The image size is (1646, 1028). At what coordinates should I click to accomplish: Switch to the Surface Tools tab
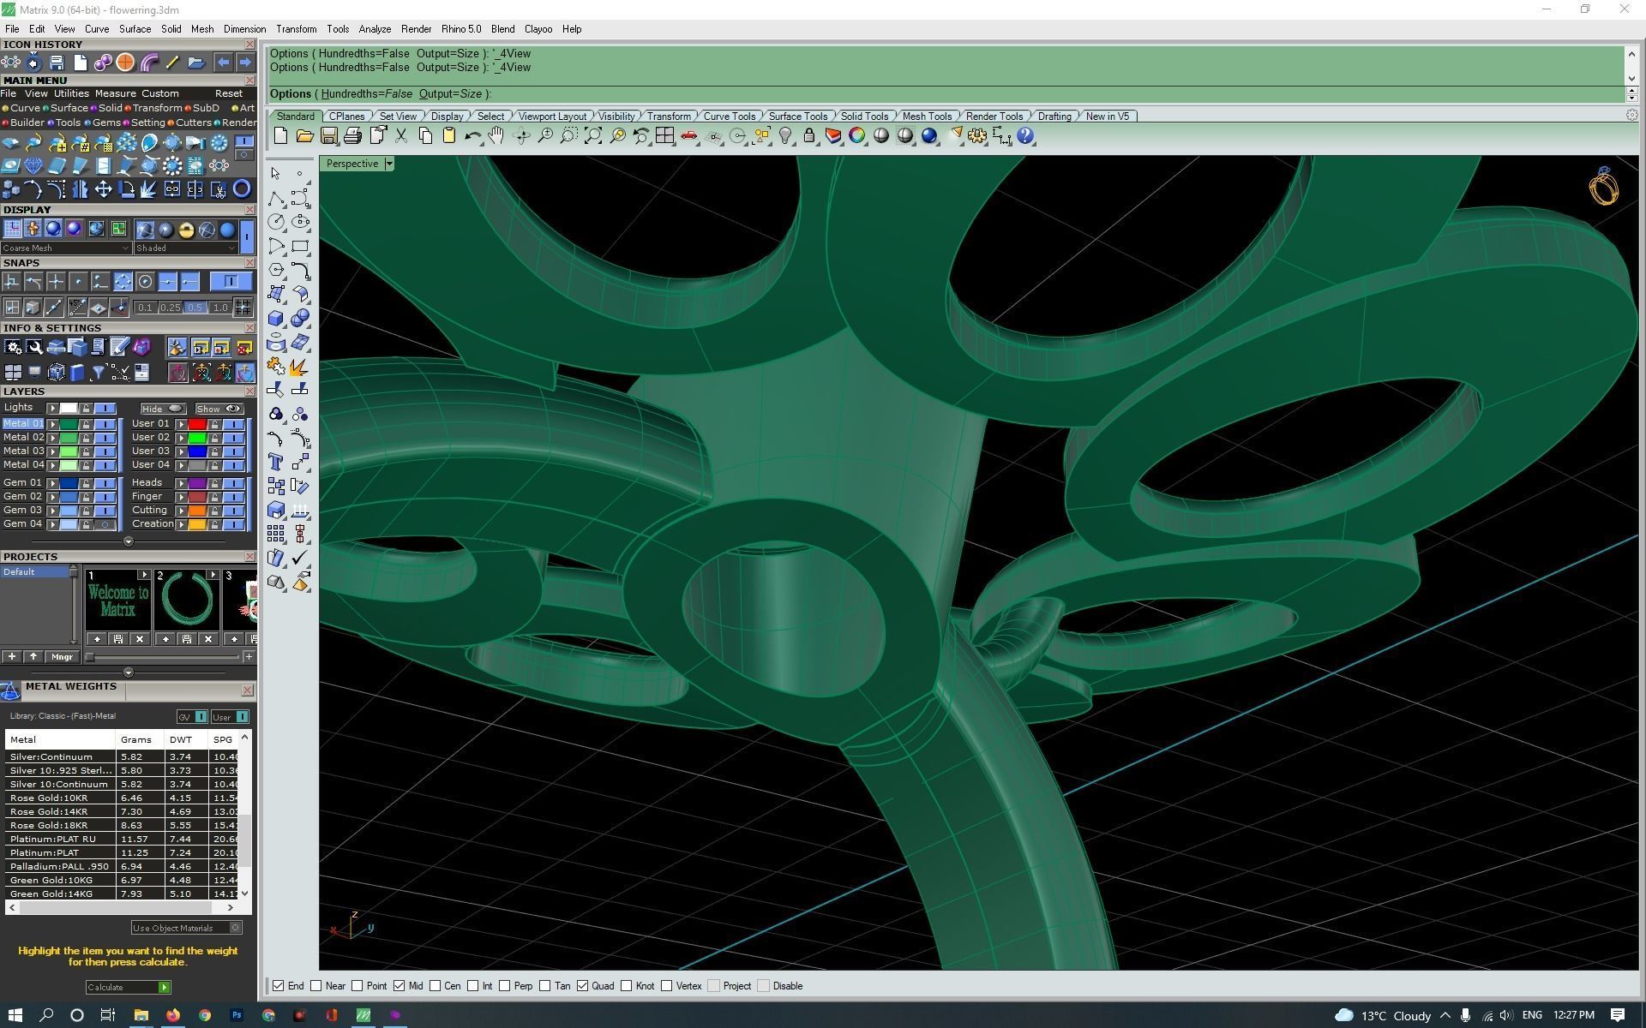click(798, 117)
